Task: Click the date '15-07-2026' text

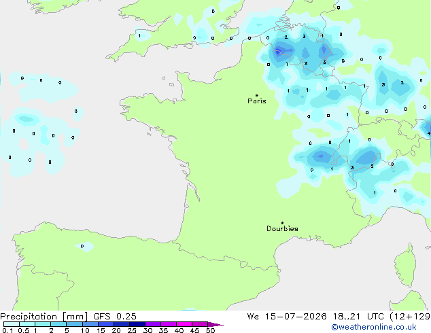Action: [296, 317]
